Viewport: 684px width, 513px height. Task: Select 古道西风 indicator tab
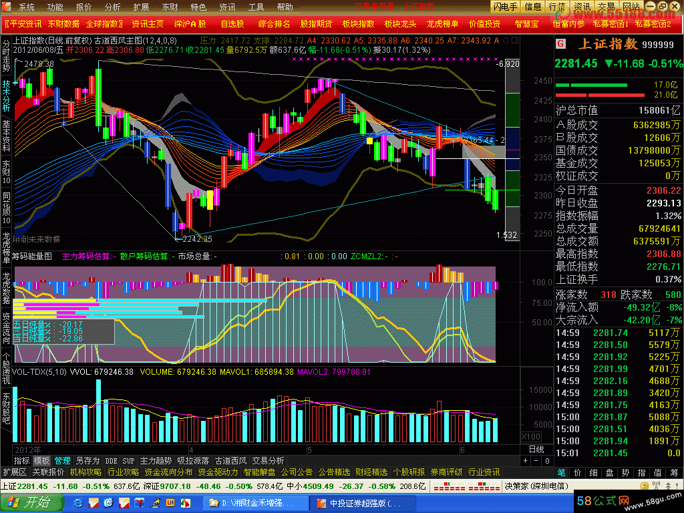point(230,461)
